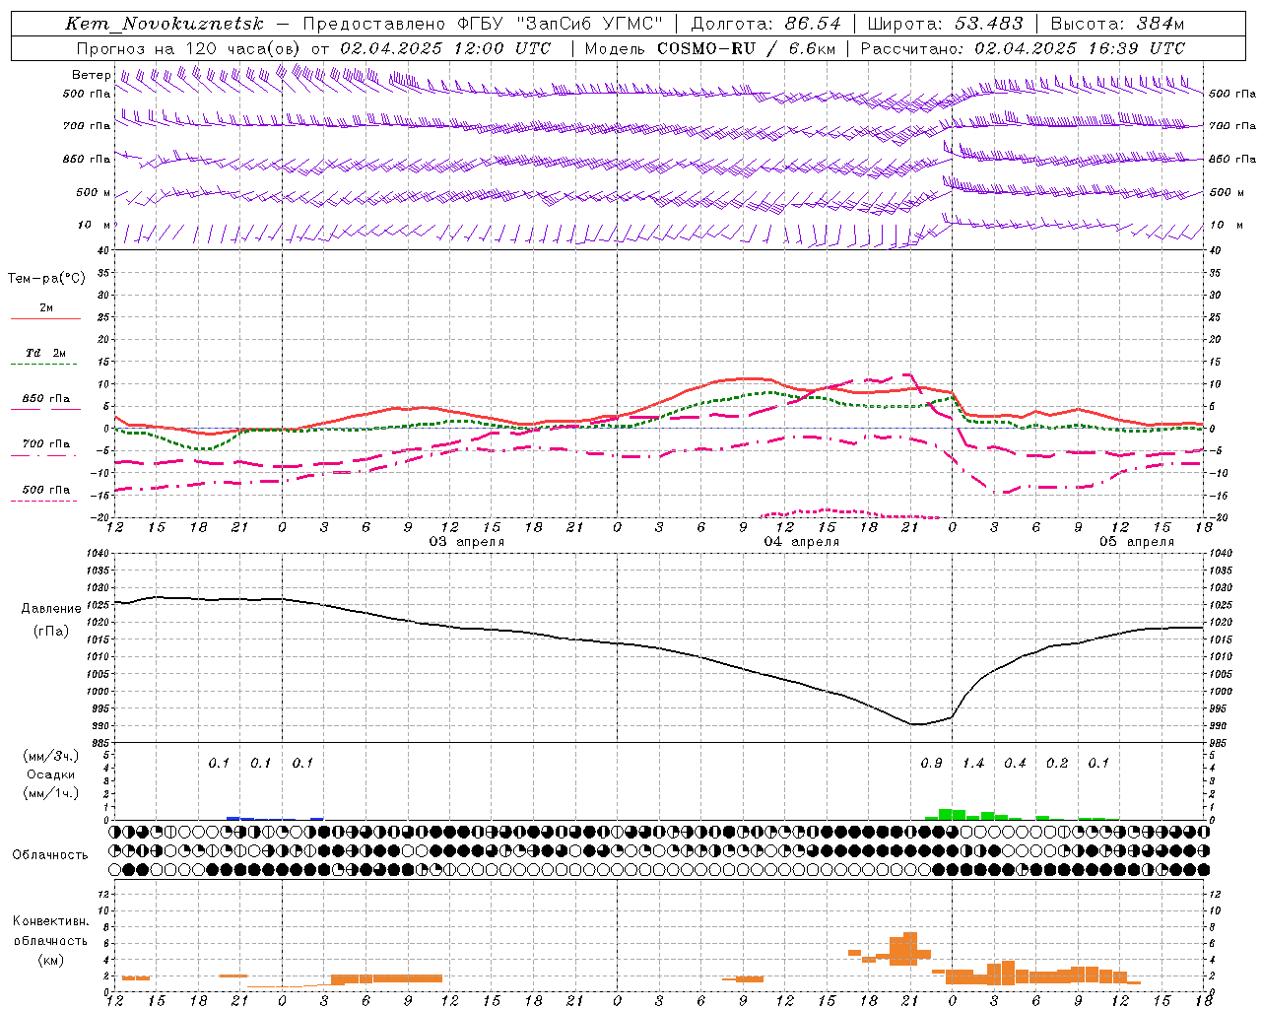1261x1009 pixels.
Task: Click the 'Долгота: 86.54' header value
Action: [x=766, y=24]
